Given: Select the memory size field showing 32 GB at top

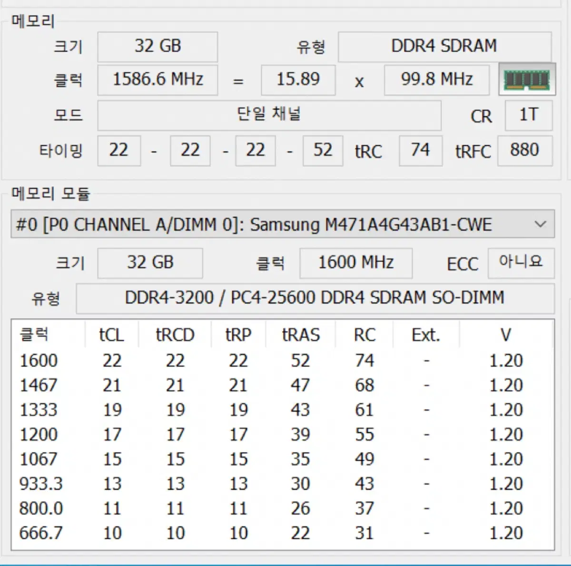Looking at the screenshot, I should (158, 47).
